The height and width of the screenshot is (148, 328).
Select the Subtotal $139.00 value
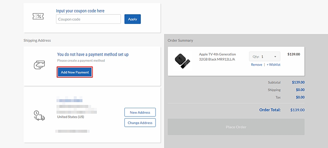pos(298,82)
